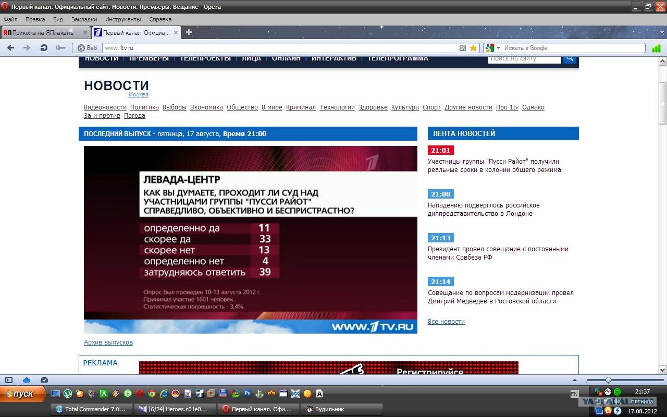Open the Файл menu

tap(10, 19)
